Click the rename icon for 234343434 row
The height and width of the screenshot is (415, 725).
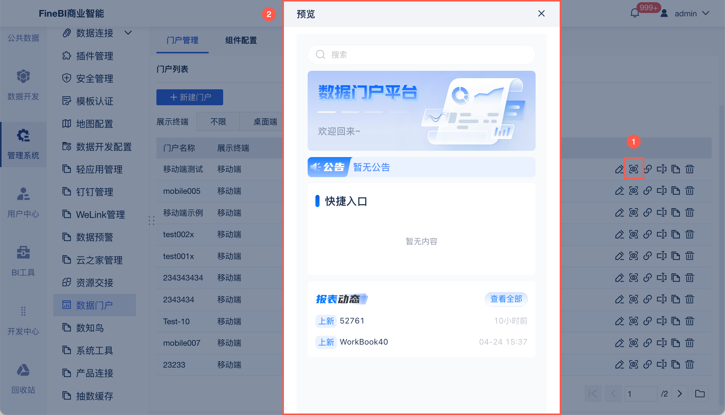[662, 278]
